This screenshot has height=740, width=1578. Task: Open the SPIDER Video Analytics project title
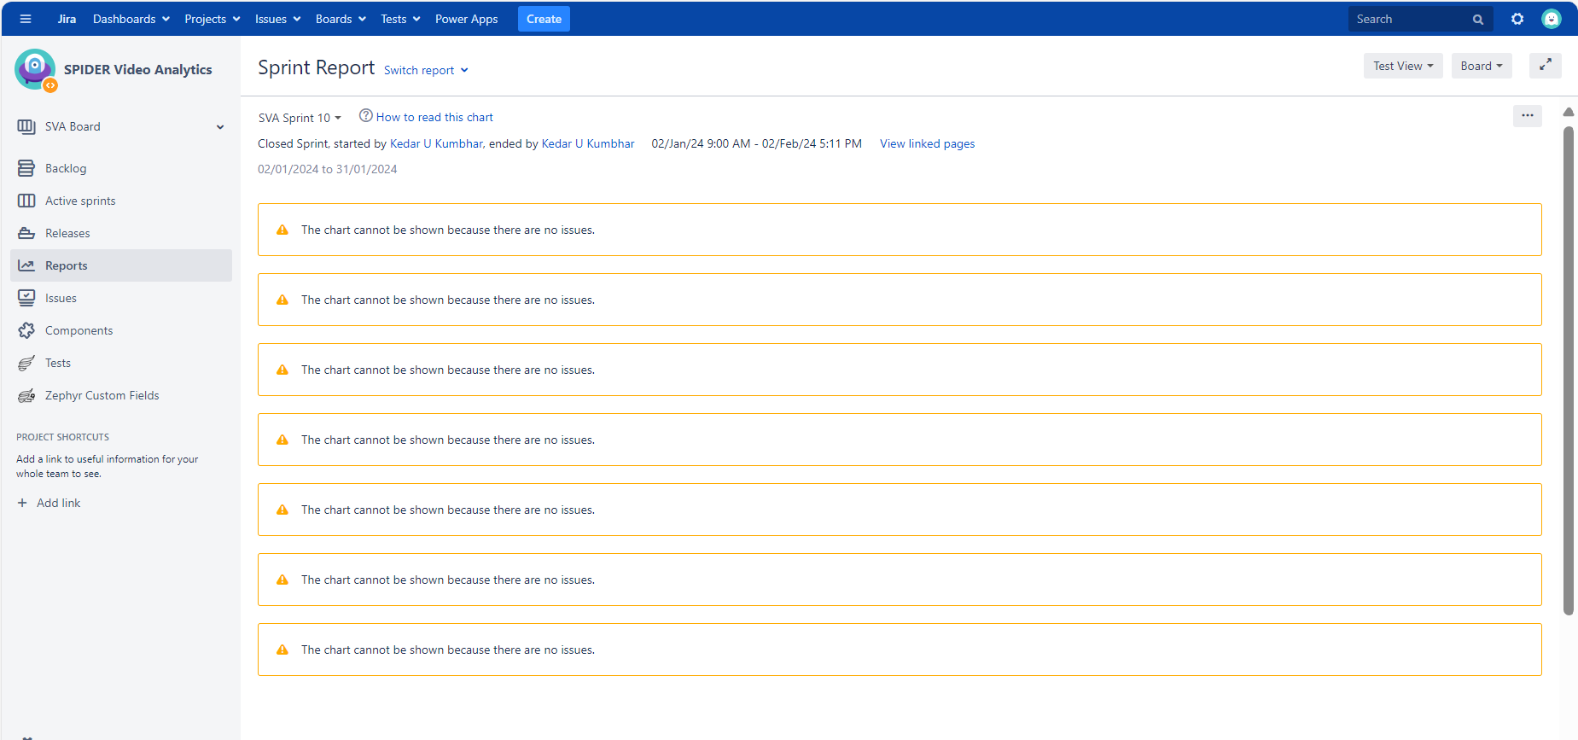(x=138, y=70)
